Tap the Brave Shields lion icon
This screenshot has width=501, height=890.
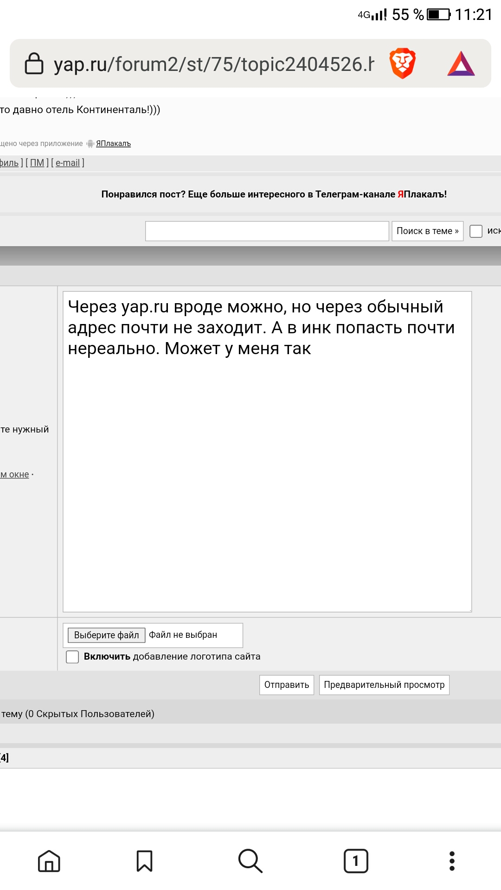[402, 64]
